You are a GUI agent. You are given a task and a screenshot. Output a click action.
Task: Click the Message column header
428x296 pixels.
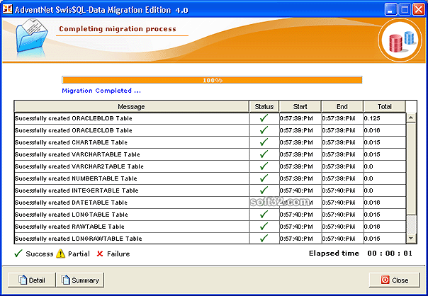[x=131, y=106]
